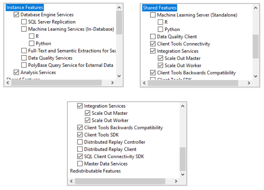
Task: Uncheck the Analysis Services checkbox
Action: pyautogui.click(x=16, y=73)
